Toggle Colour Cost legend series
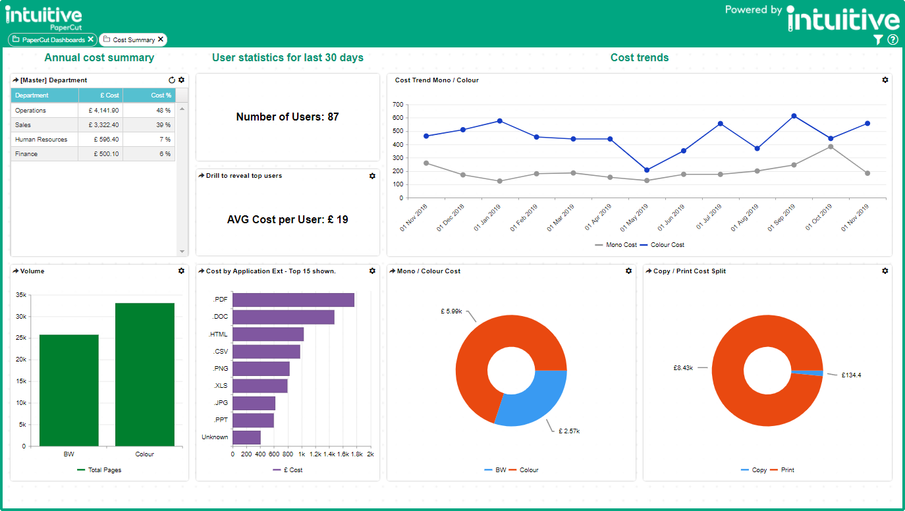Viewport: 905px width, 511px height. [662, 245]
